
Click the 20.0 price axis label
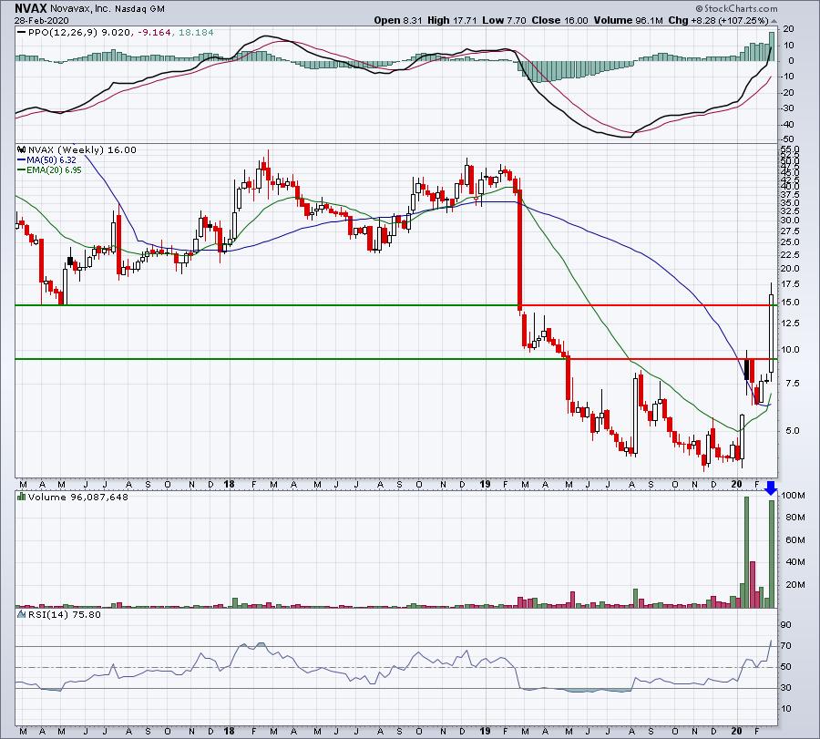click(x=790, y=268)
